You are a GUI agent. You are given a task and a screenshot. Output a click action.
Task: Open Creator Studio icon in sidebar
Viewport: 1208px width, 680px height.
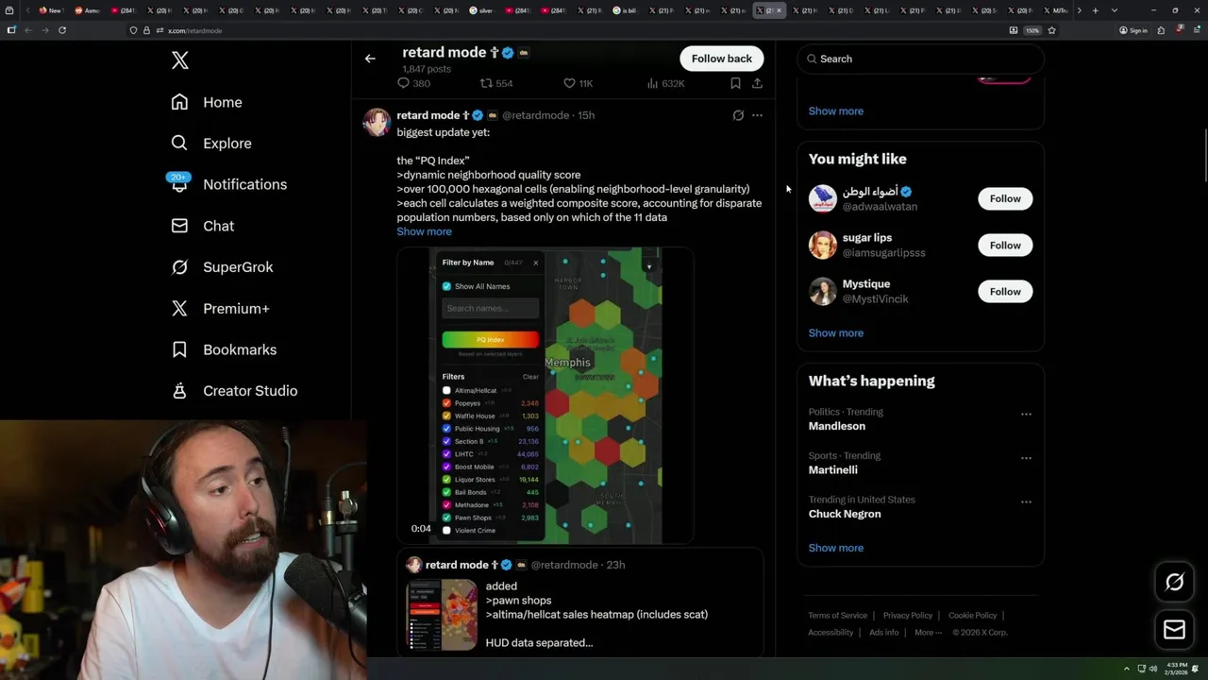179,390
